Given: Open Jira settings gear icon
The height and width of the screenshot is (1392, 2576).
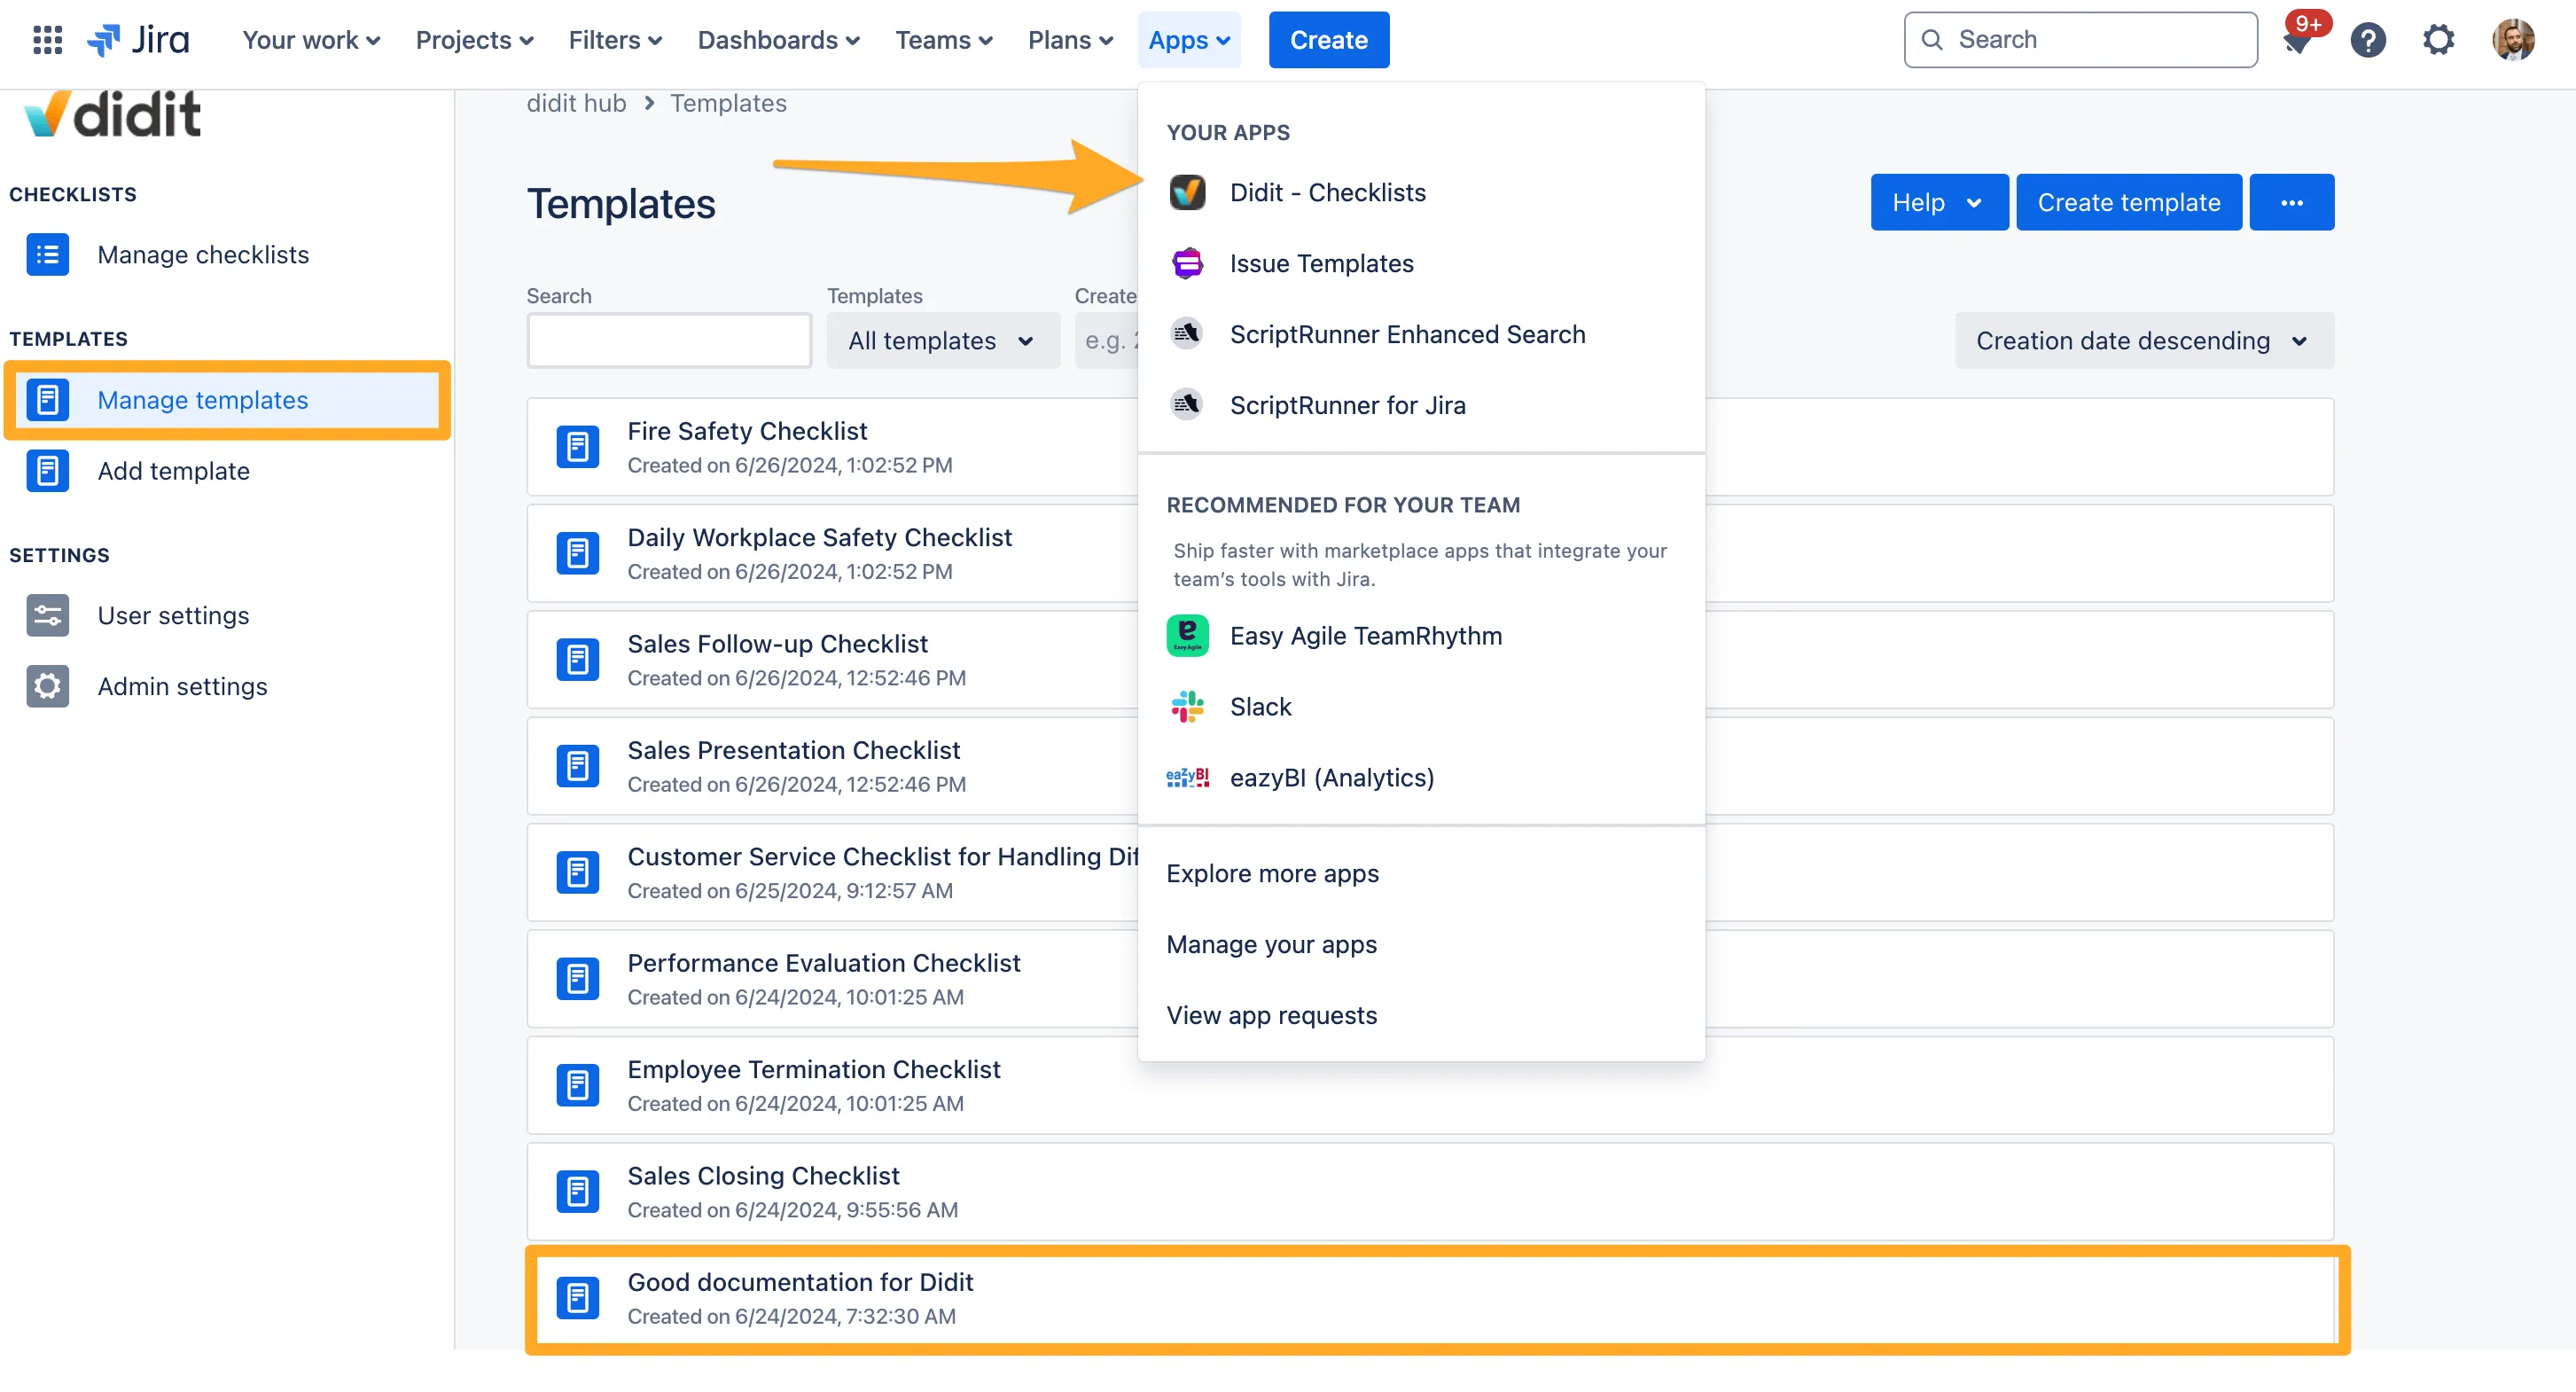Looking at the screenshot, I should (x=2437, y=40).
